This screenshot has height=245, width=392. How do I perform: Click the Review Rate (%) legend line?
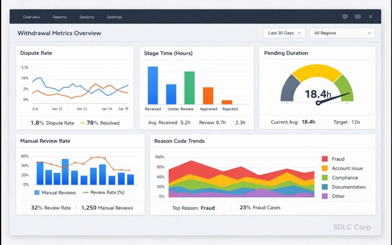click(86, 192)
